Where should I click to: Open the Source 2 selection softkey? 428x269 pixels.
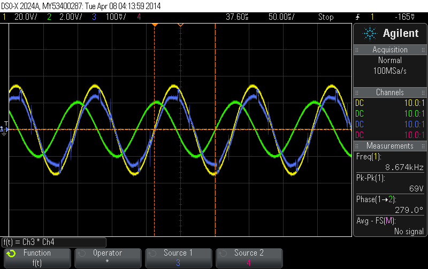pos(249,258)
